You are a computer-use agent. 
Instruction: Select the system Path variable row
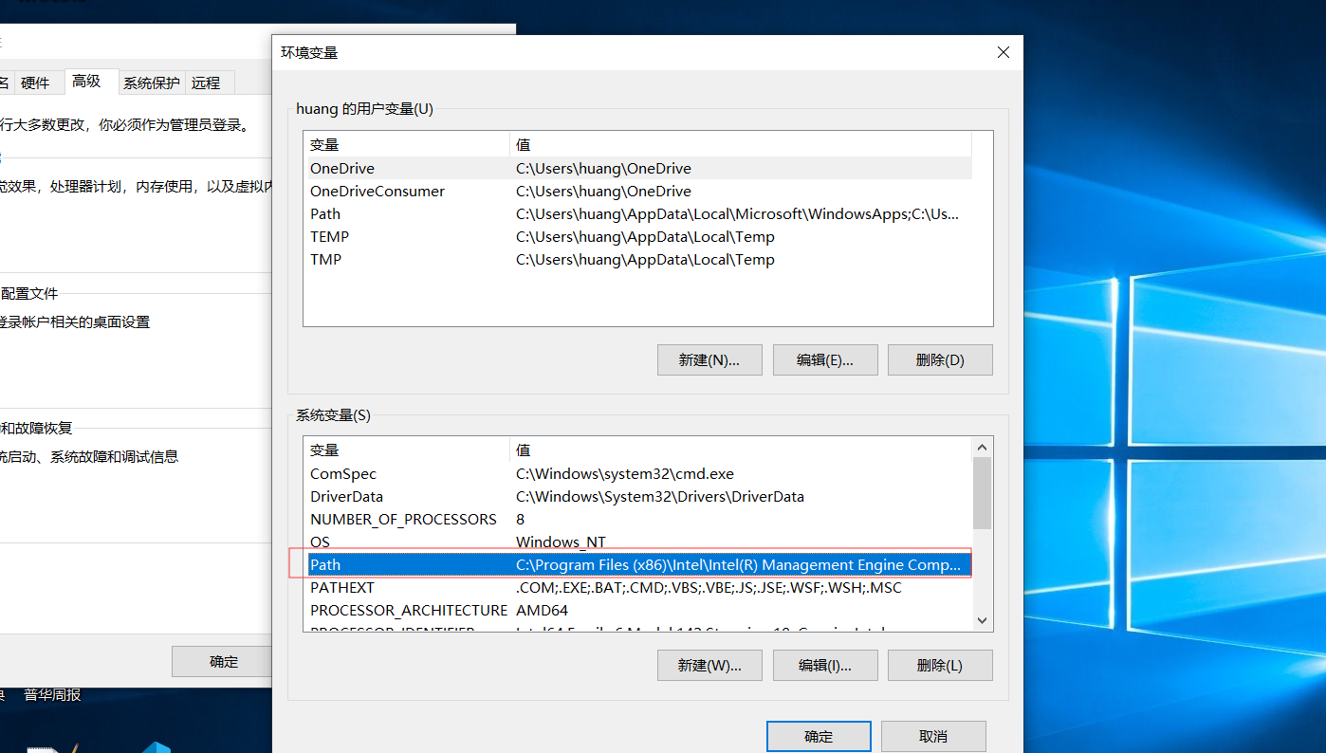point(637,565)
